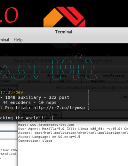Select the Intruder tab in Burp
128x166 pixels.
coord(66,81)
